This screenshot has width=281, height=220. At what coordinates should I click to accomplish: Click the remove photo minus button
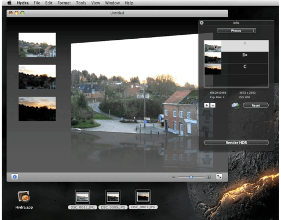(x=212, y=106)
